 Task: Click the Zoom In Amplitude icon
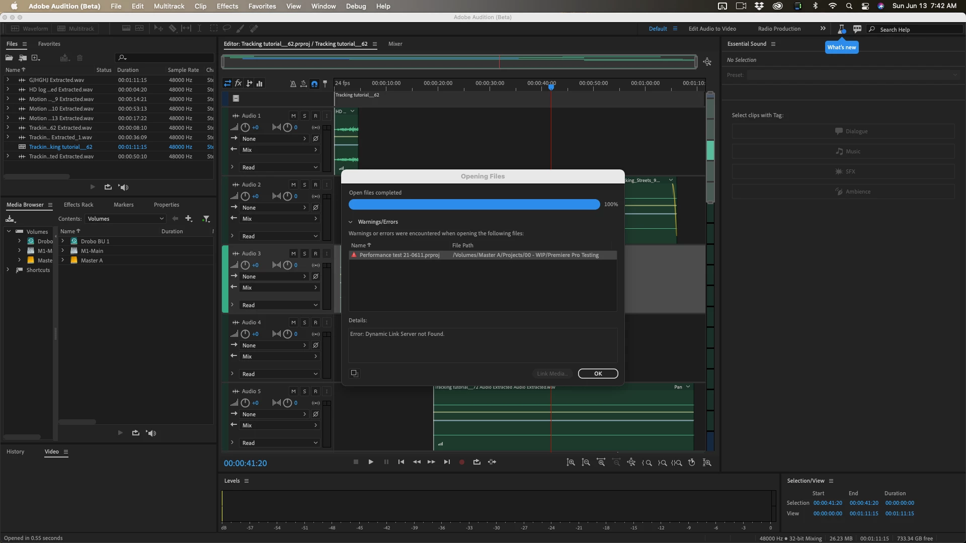pyautogui.click(x=571, y=463)
